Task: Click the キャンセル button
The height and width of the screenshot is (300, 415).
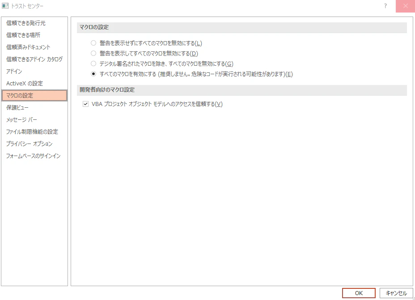Action: click(x=396, y=293)
